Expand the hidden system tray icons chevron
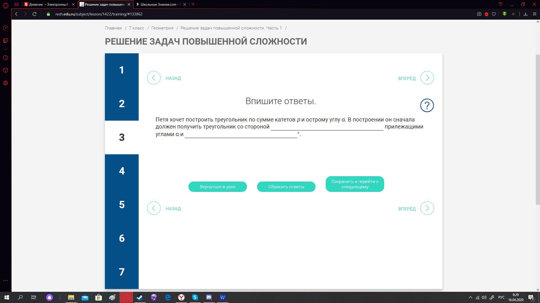Viewport: 540px width, 303px height. pyautogui.click(x=470, y=297)
